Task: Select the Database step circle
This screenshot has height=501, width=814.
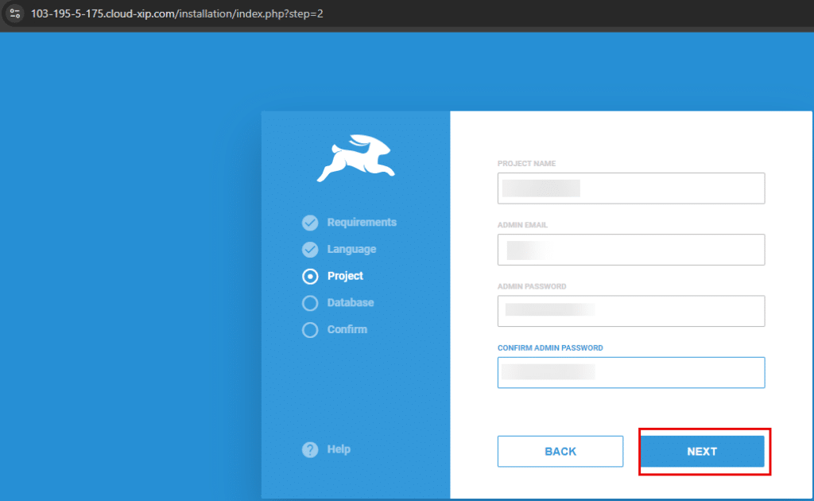Action: coord(310,303)
